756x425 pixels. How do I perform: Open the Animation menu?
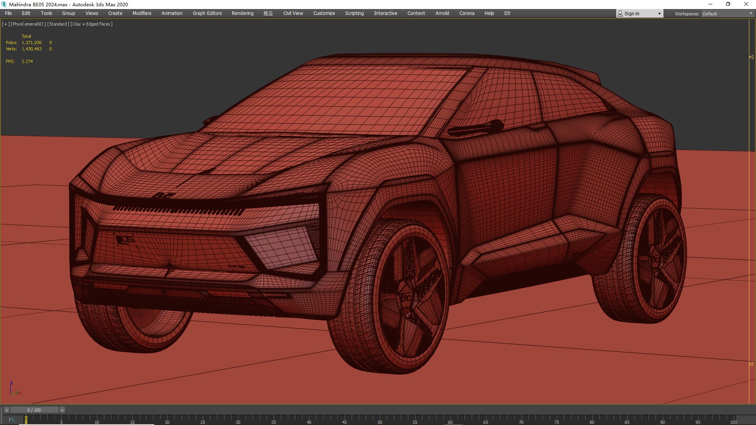[172, 13]
